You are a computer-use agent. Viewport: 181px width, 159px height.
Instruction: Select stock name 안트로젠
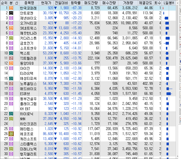click(27, 13)
